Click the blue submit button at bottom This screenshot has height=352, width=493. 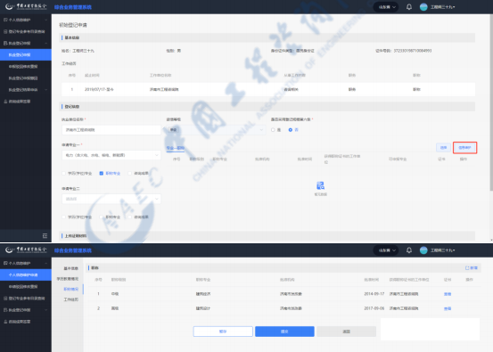[284, 332]
